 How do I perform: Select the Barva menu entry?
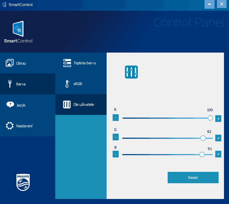tap(27, 84)
